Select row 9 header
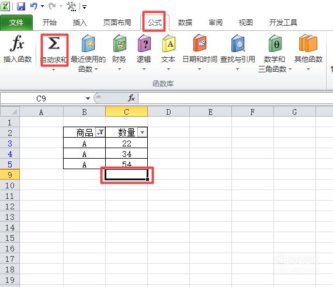This screenshot has width=333, height=287. [10, 174]
